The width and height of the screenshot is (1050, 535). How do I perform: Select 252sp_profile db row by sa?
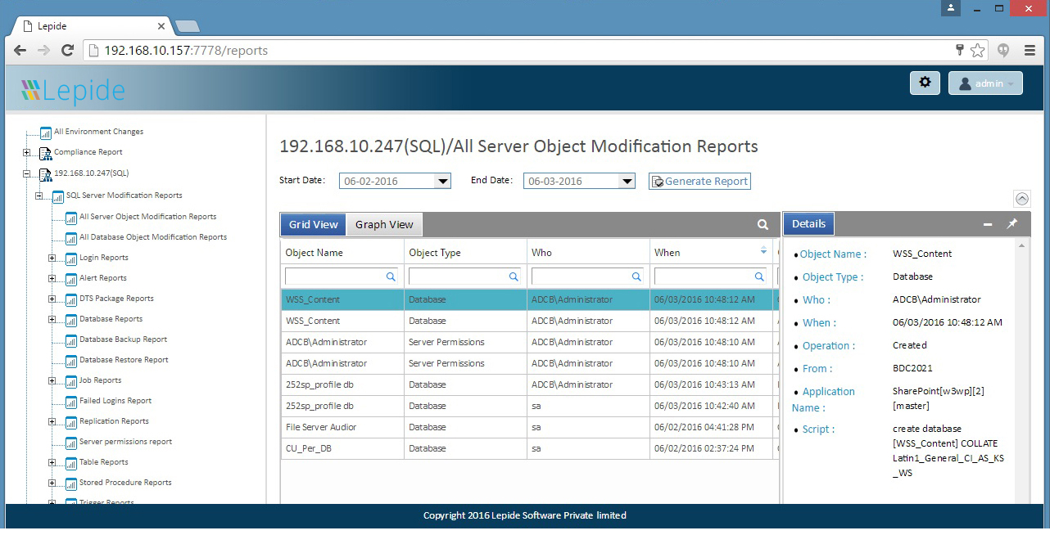coord(530,406)
